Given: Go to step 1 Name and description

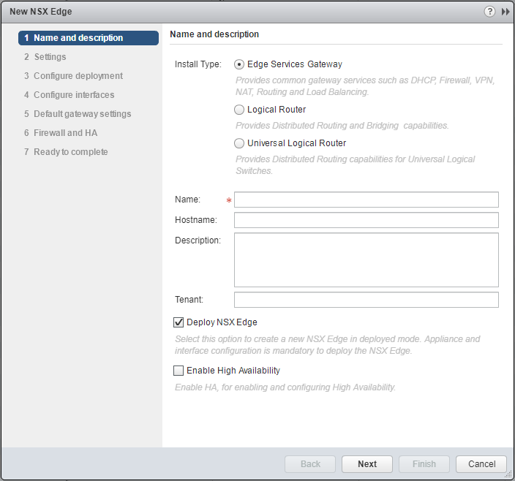Looking at the screenshot, I should click(x=78, y=38).
